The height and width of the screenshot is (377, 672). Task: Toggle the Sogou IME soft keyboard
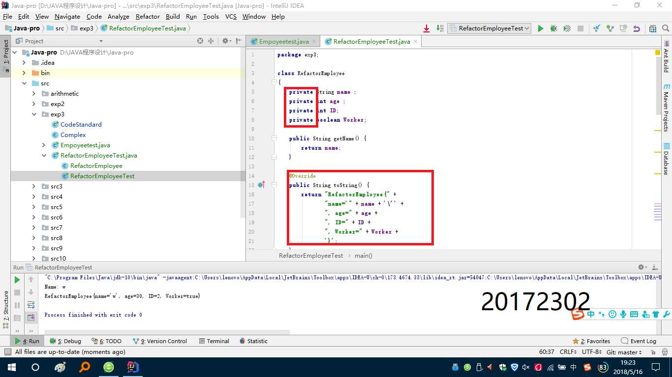[634, 314]
